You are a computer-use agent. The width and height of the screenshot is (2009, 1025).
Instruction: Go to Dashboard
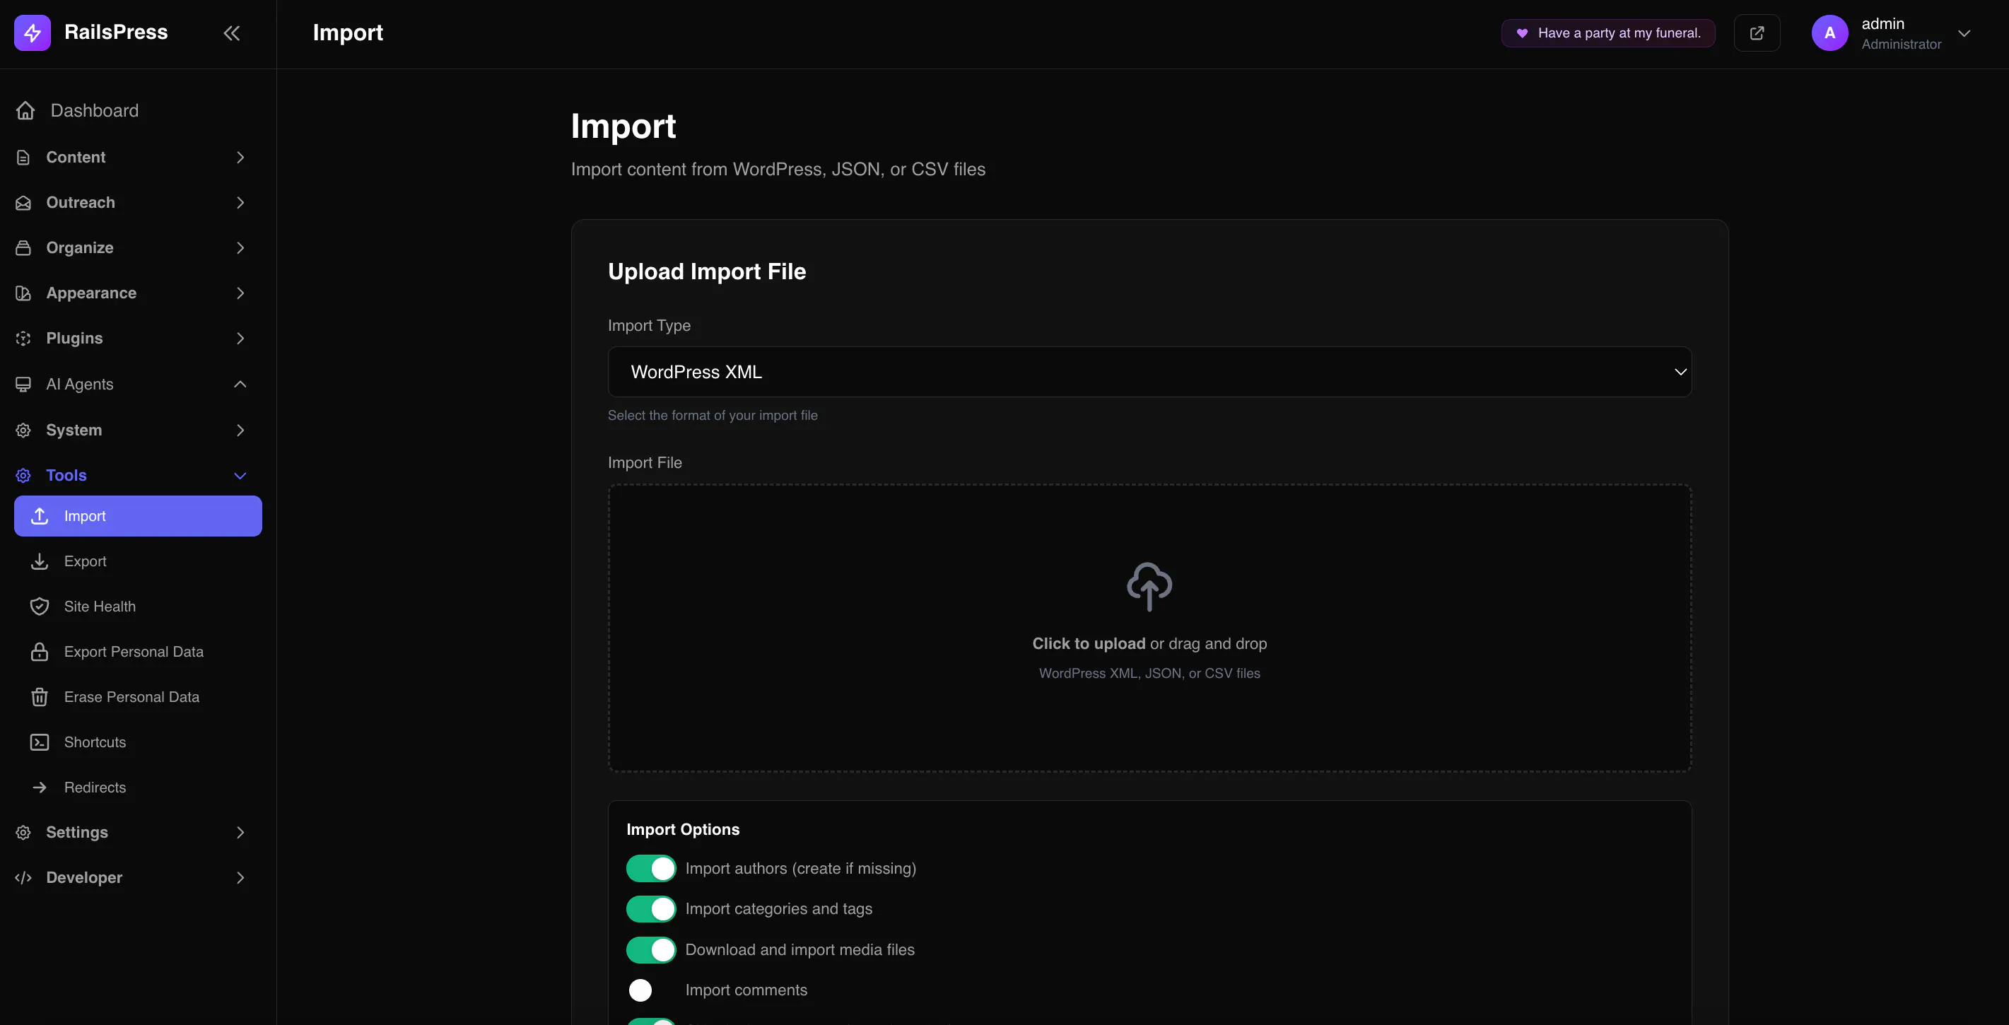pyautogui.click(x=94, y=111)
